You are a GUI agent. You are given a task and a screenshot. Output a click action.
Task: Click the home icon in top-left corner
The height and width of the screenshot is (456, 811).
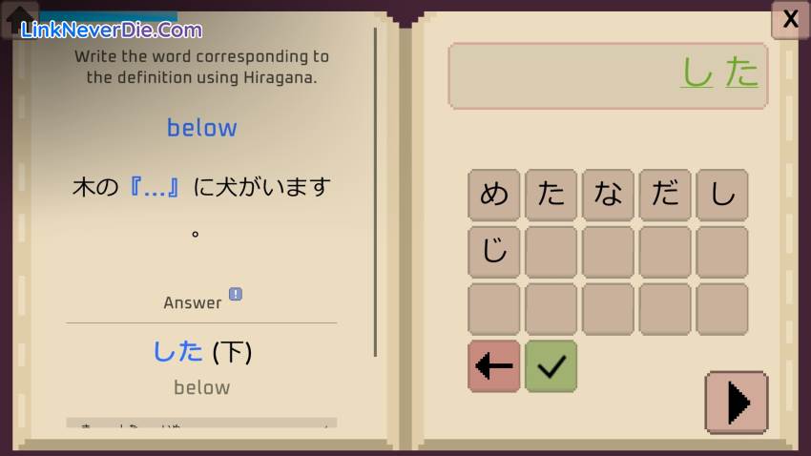(x=19, y=19)
